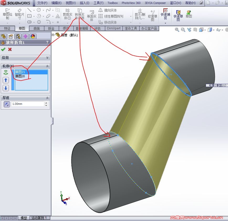The width and height of the screenshot is (228, 221).
Task: Switch to the 曲面 tab
Action: [x=37, y=28]
